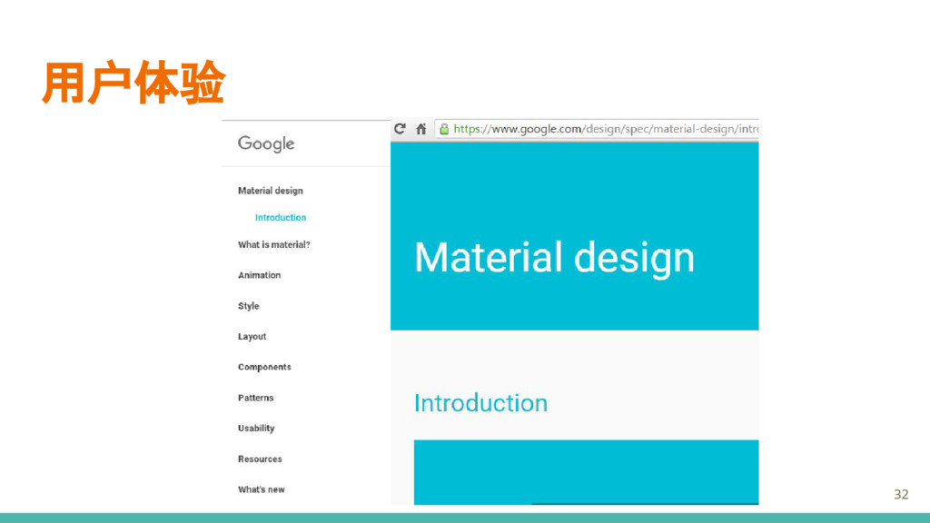
Task: Open Animation sidebar item
Action: coord(259,275)
